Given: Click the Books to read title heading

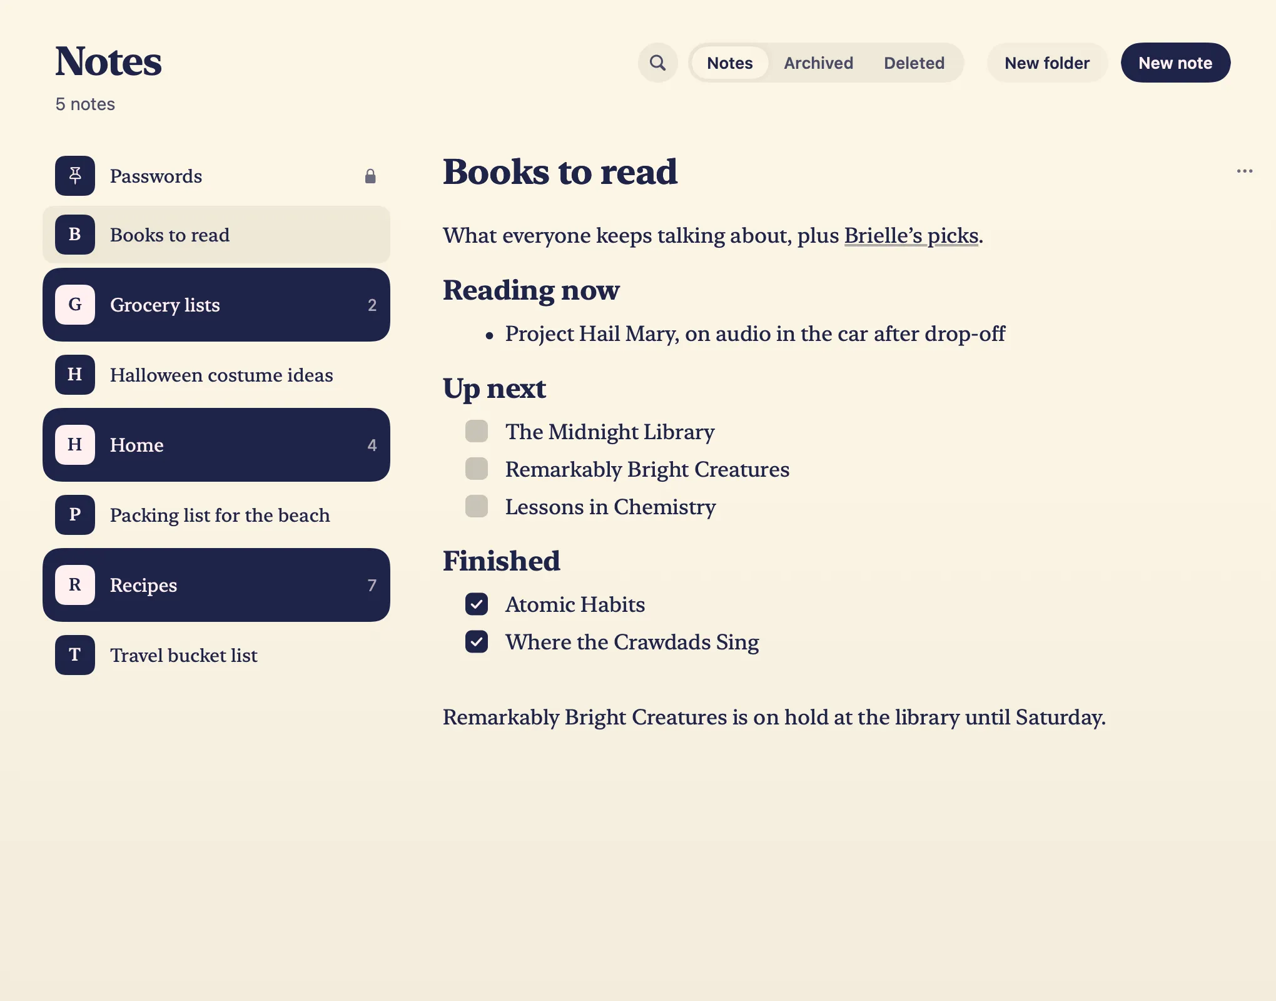Looking at the screenshot, I should [560, 171].
